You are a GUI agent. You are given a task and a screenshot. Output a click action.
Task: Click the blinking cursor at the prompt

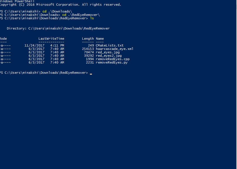[91, 74]
